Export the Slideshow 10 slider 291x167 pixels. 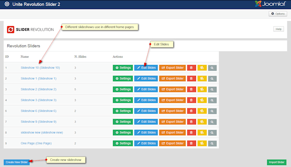pos(172,68)
